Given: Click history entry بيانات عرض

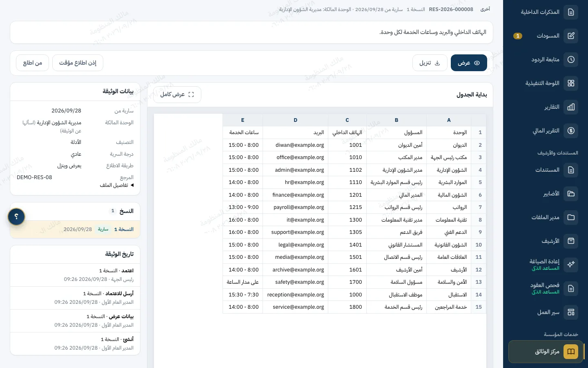Looking at the screenshot, I should tap(75, 321).
